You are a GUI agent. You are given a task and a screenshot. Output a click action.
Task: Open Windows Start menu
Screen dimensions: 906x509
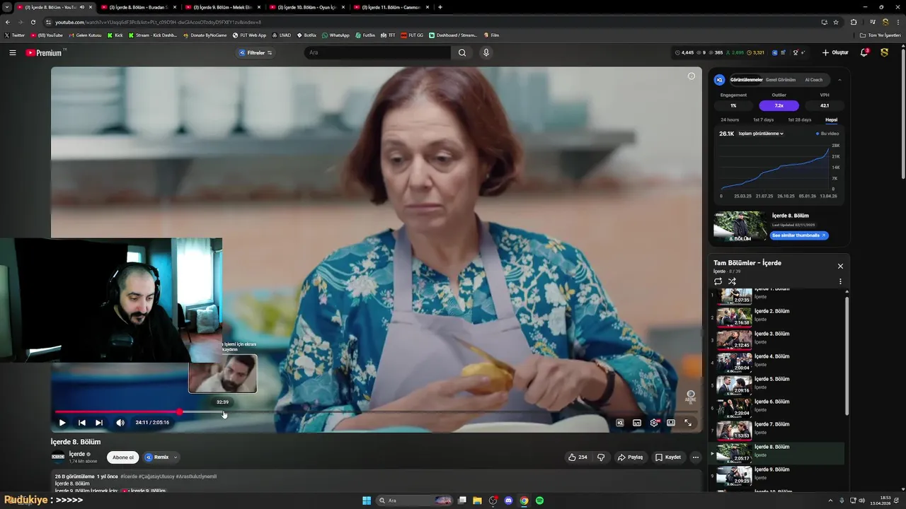(367, 501)
